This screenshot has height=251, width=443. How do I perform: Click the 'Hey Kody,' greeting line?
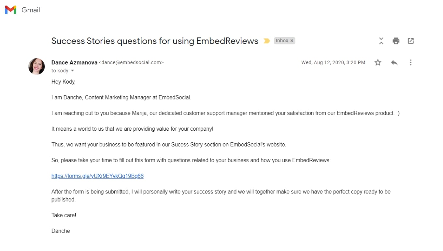click(x=64, y=82)
